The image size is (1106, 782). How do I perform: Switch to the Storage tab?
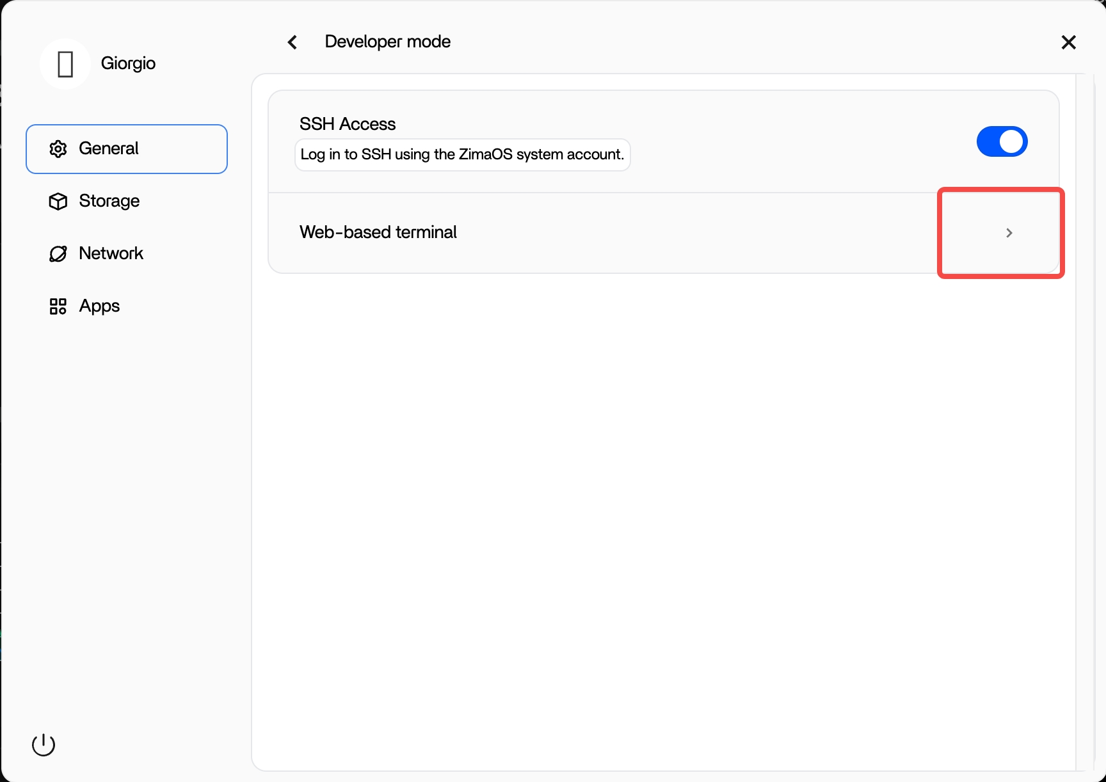(x=109, y=201)
